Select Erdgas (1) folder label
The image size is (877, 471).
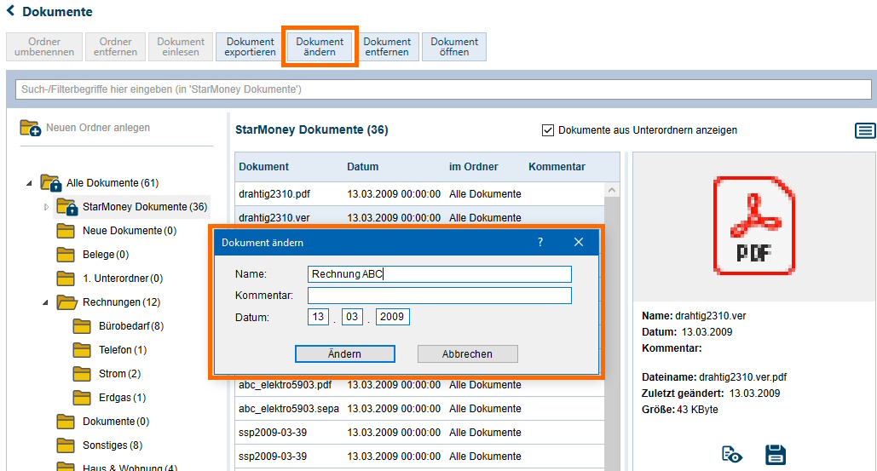[123, 398]
